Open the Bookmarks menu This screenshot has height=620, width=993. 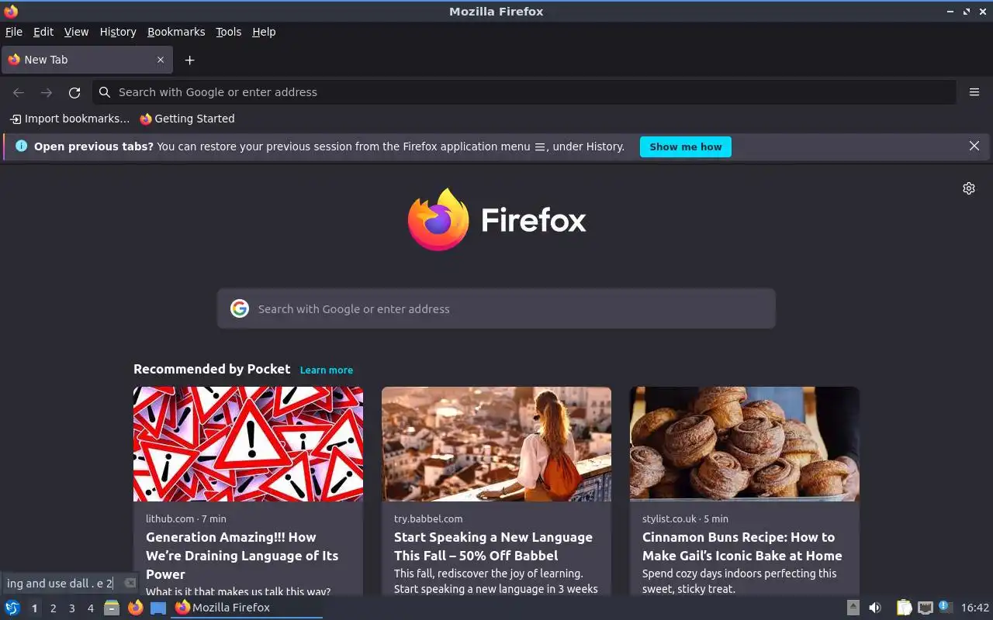pyautogui.click(x=176, y=32)
